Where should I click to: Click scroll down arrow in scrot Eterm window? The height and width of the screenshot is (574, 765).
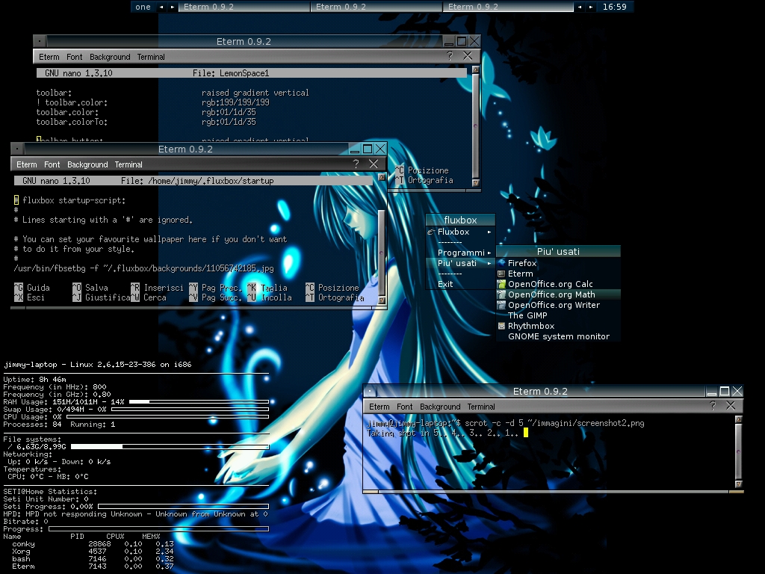tap(739, 484)
